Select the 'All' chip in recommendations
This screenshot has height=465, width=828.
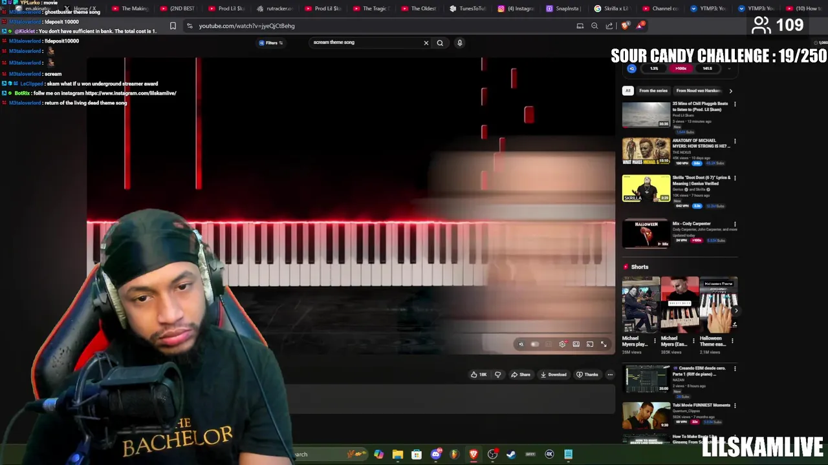pyautogui.click(x=627, y=91)
